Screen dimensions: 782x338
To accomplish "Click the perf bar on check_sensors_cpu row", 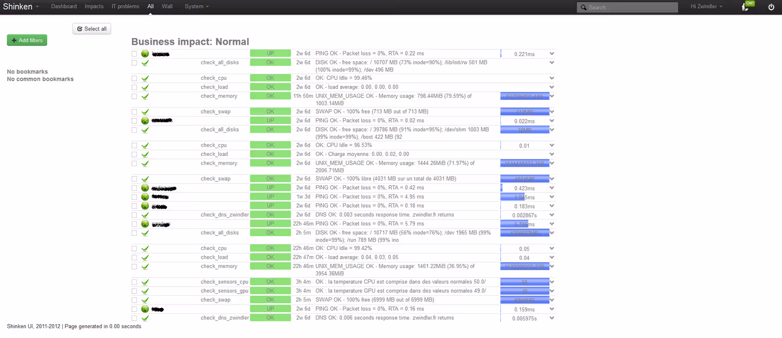I will point(525,282).
